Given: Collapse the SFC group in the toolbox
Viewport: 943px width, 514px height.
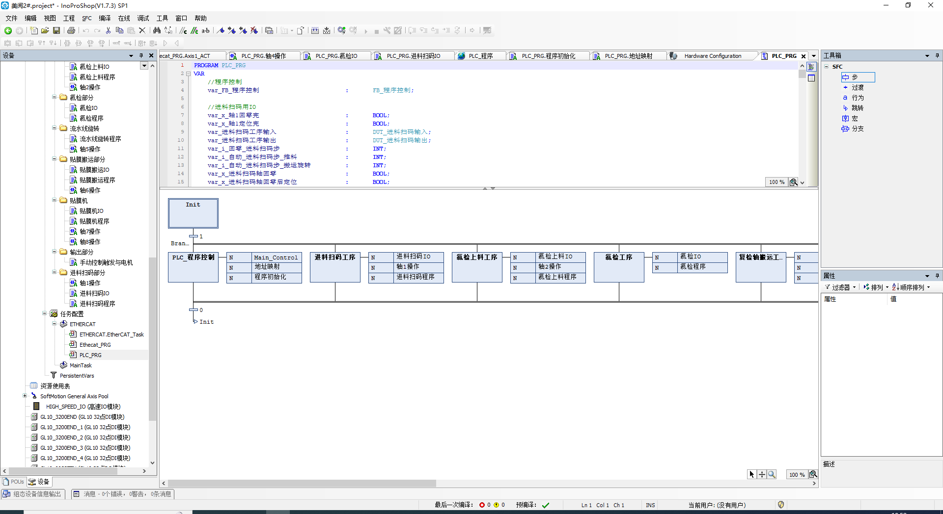Looking at the screenshot, I should pyautogui.click(x=827, y=66).
